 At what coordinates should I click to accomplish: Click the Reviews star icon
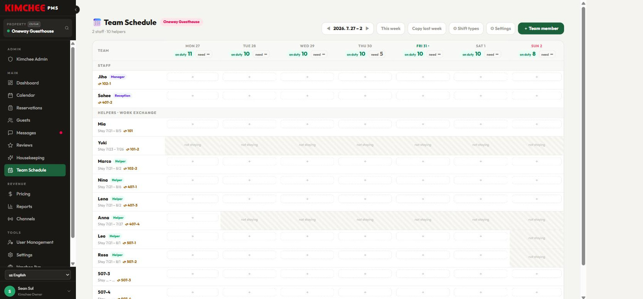11,145
